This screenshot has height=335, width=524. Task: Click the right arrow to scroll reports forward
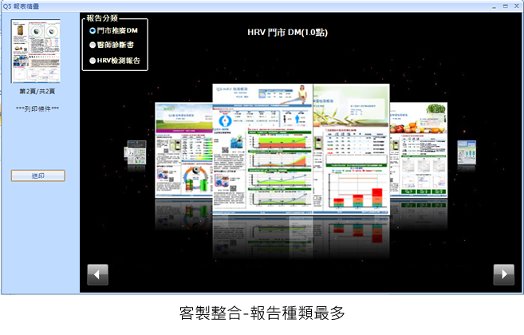(503, 274)
